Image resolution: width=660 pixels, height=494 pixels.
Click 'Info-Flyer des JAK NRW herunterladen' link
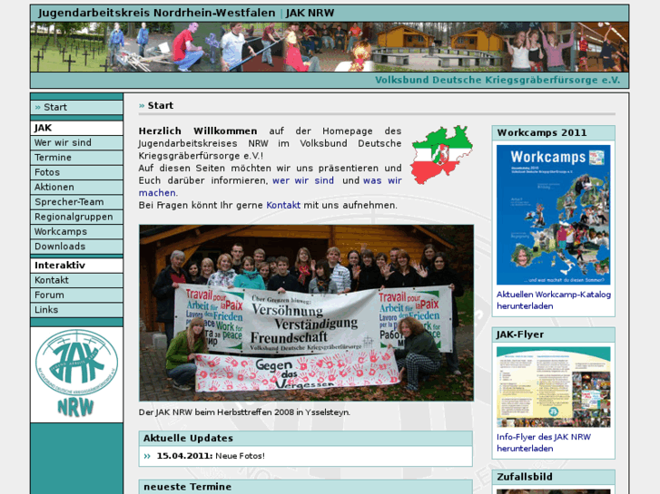click(x=544, y=442)
